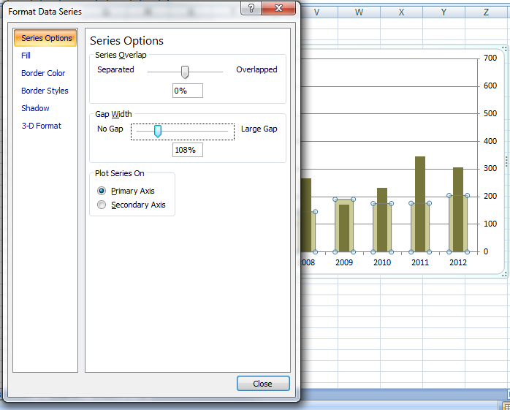This screenshot has width=510, height=410.
Task: Select the Primary Axis radio button
Action: pos(102,191)
